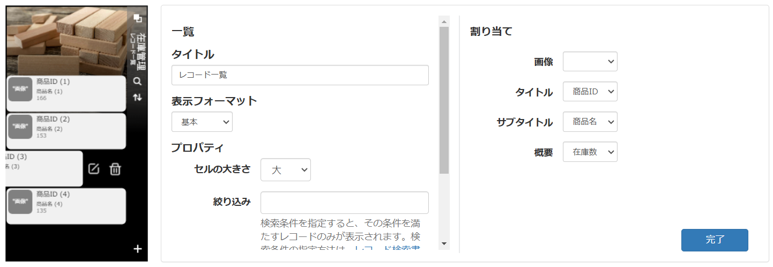The width and height of the screenshot is (773, 267).
Task: Click the 割り当て heading
Action: pos(491,32)
